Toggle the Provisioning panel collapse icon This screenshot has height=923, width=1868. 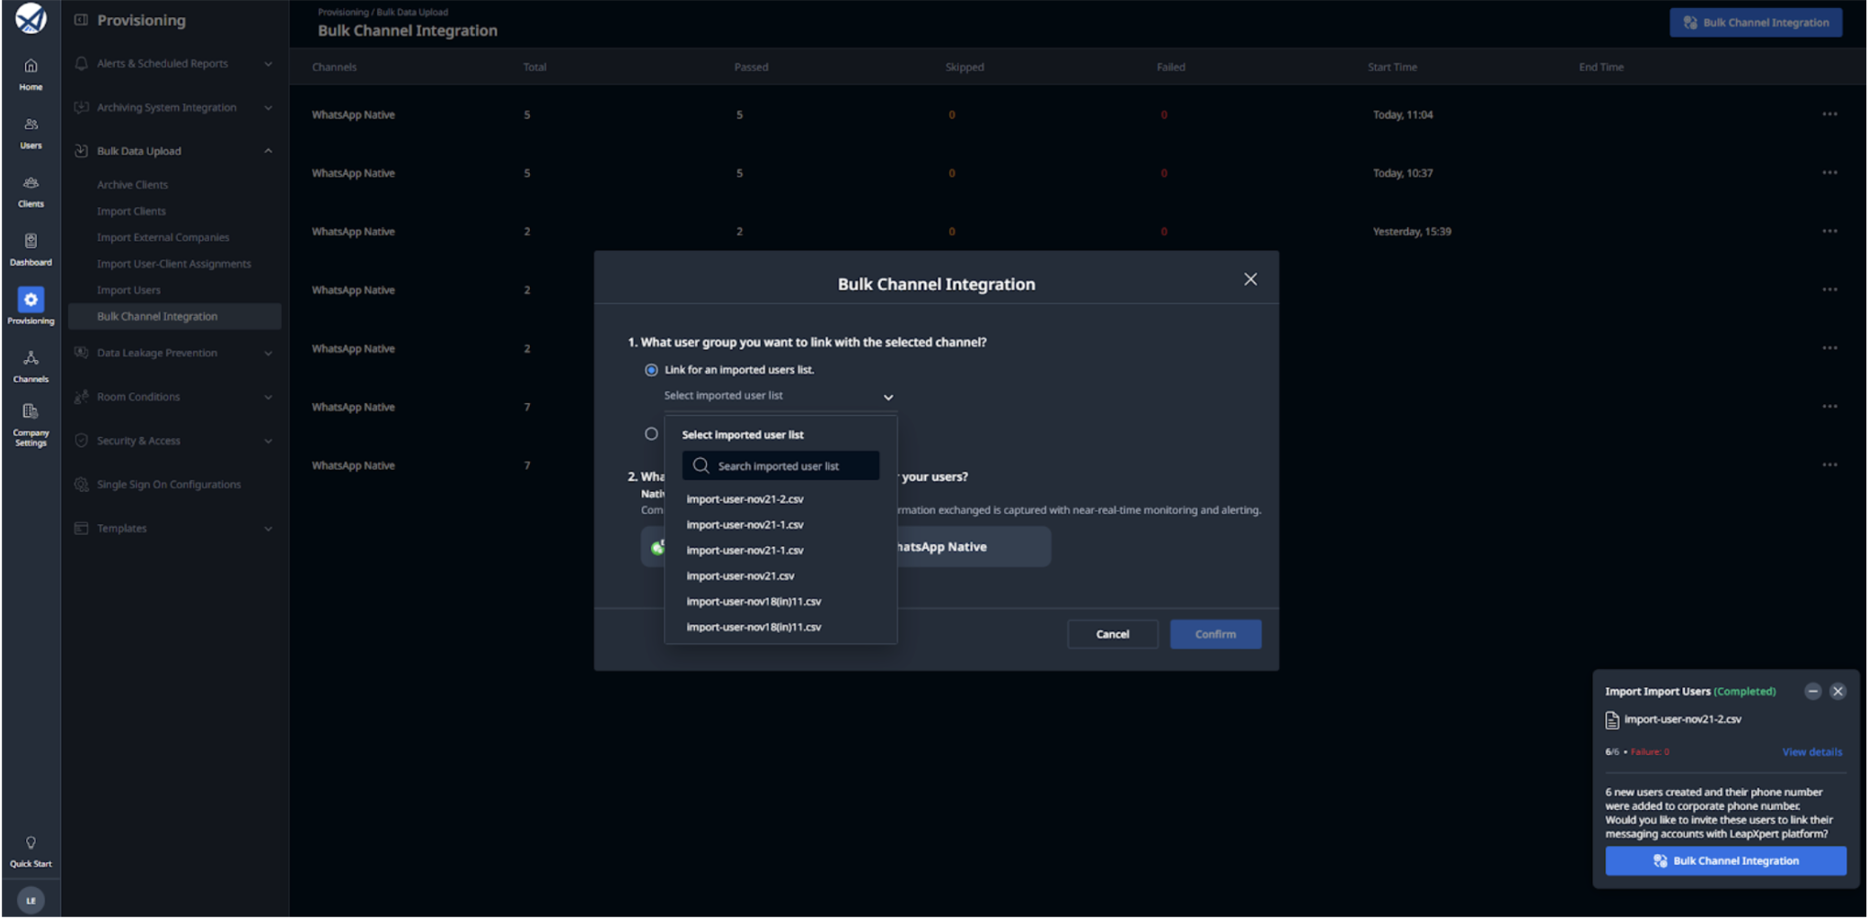(81, 20)
